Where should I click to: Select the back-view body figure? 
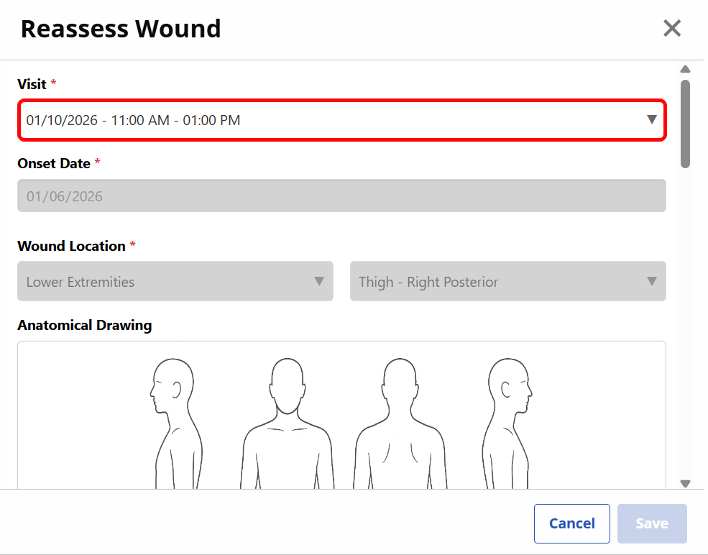click(x=400, y=423)
